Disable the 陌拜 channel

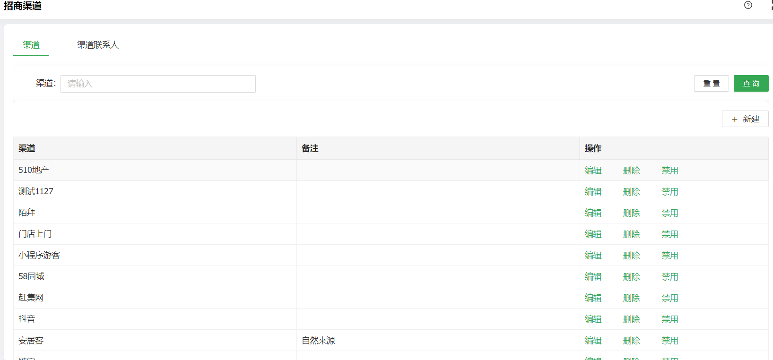669,213
